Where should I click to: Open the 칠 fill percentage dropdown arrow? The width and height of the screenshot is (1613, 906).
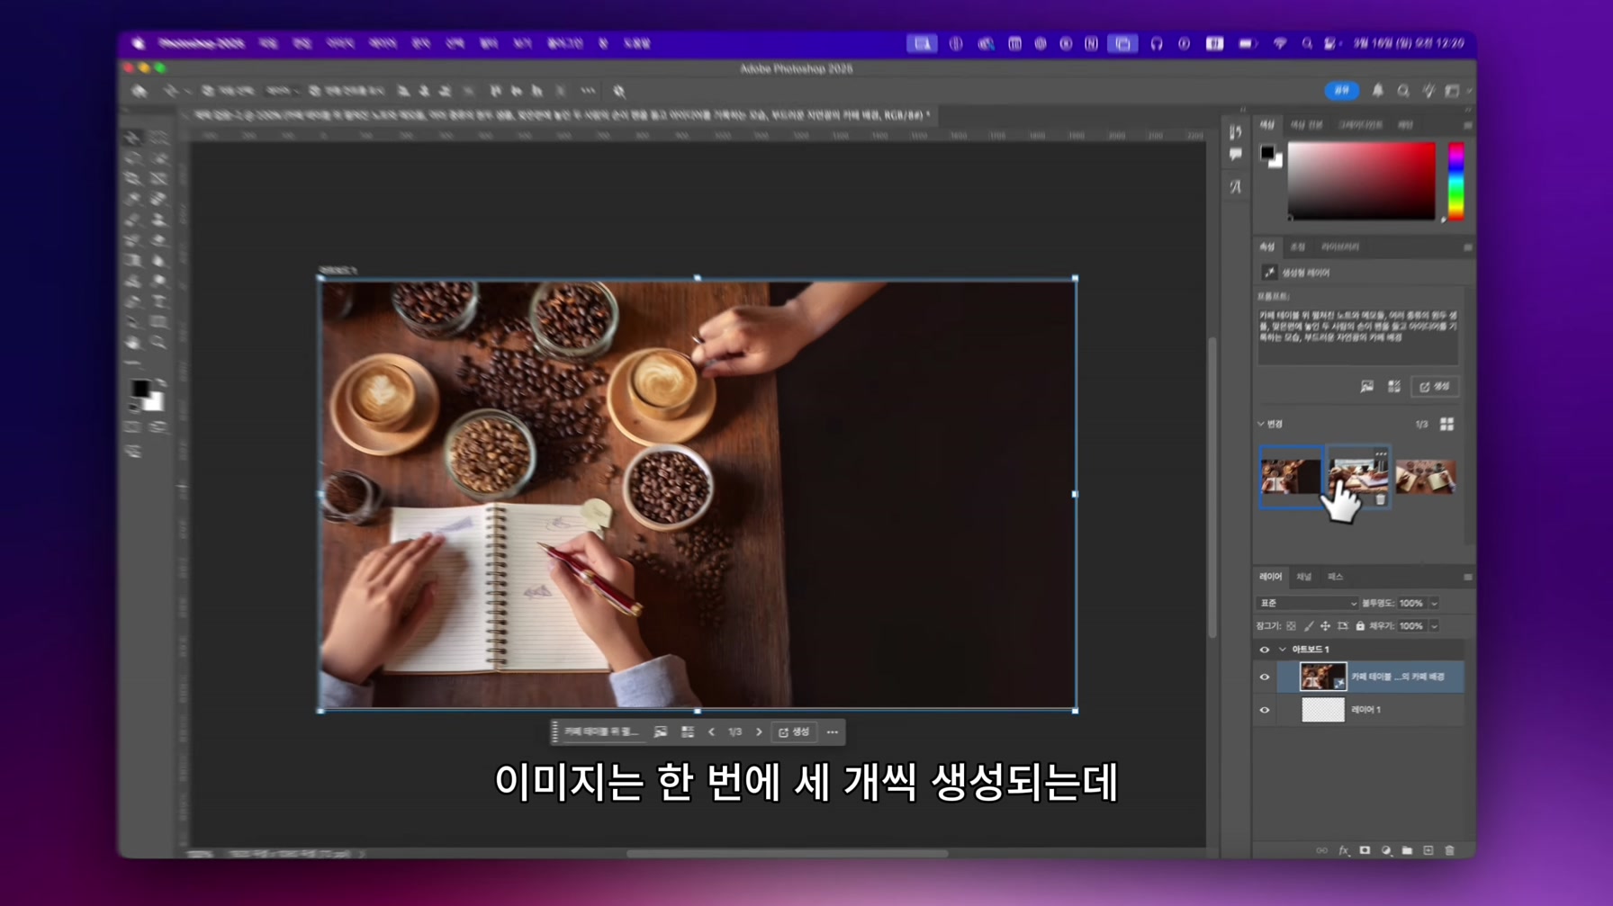click(1434, 626)
